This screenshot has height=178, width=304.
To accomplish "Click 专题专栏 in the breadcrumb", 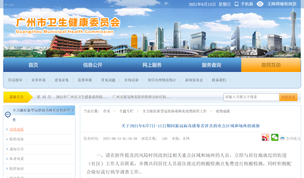I will point(126,111).
